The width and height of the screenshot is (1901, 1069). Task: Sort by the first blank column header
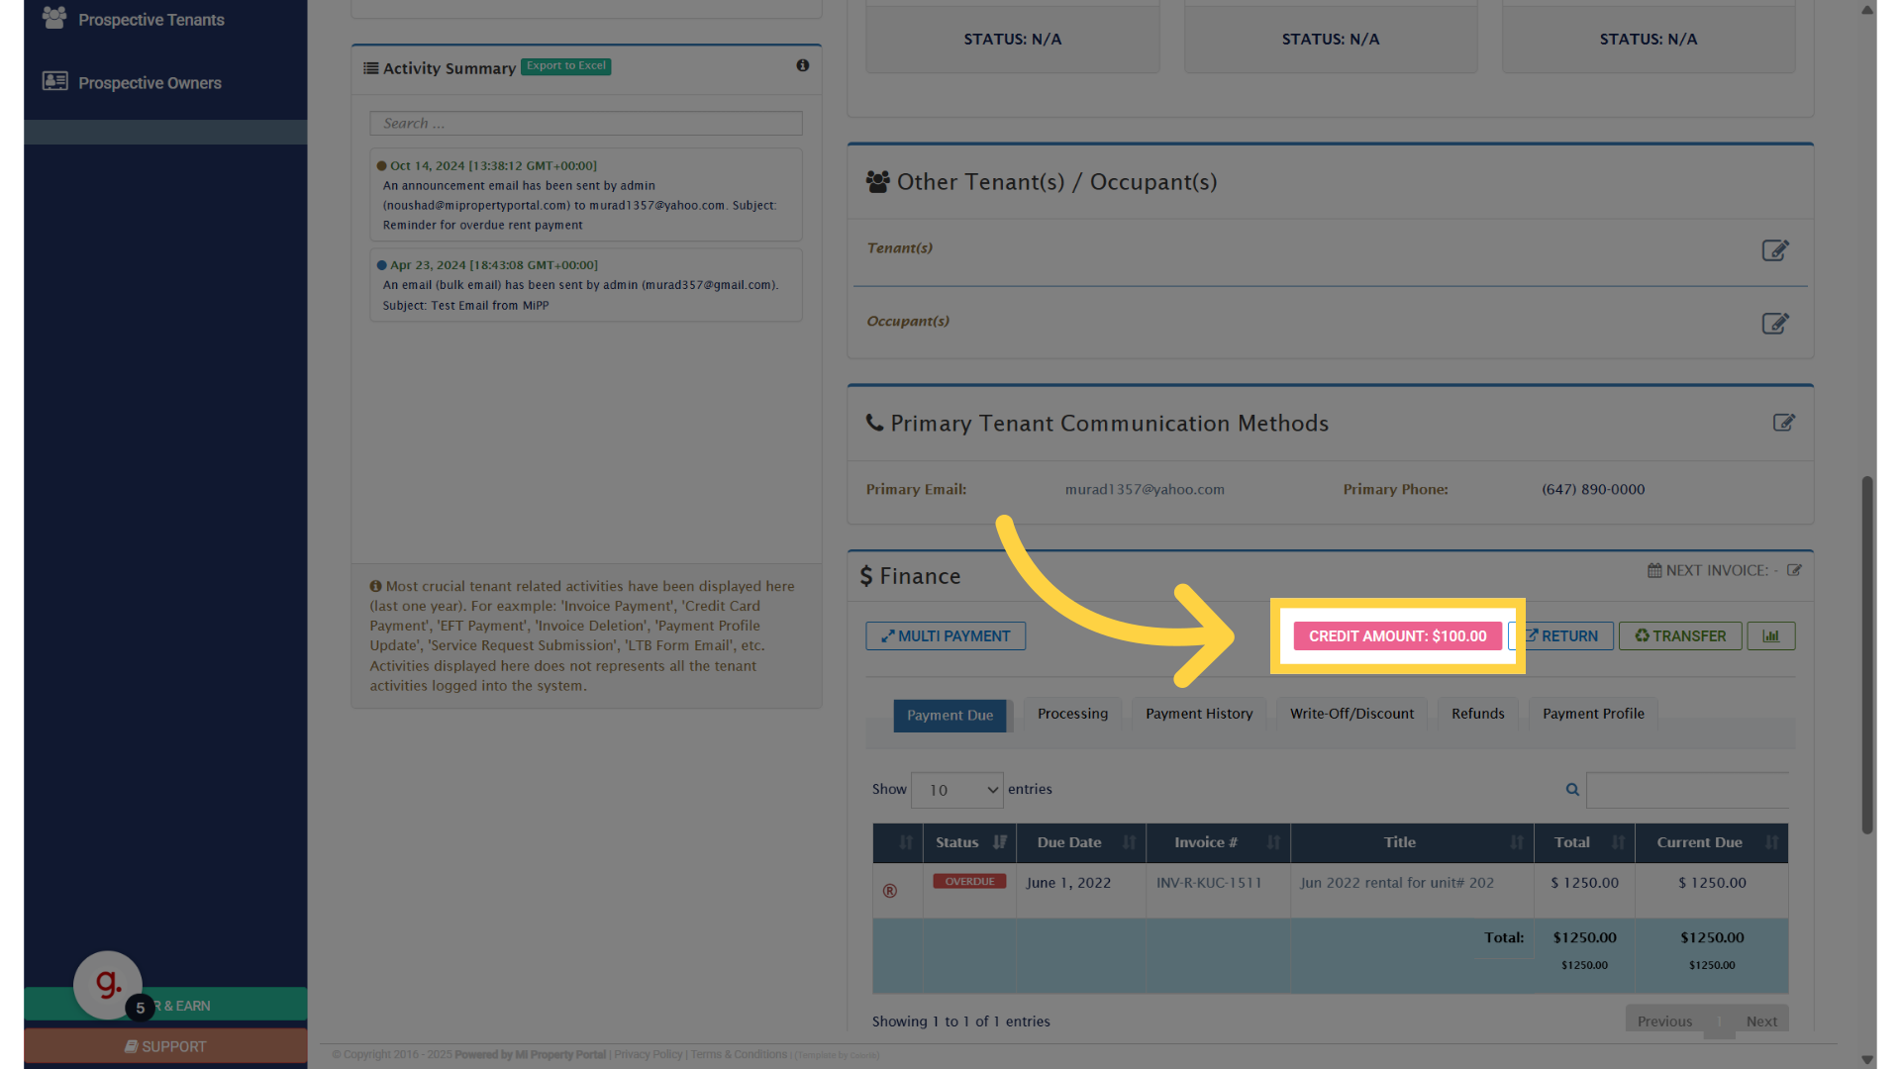click(898, 843)
